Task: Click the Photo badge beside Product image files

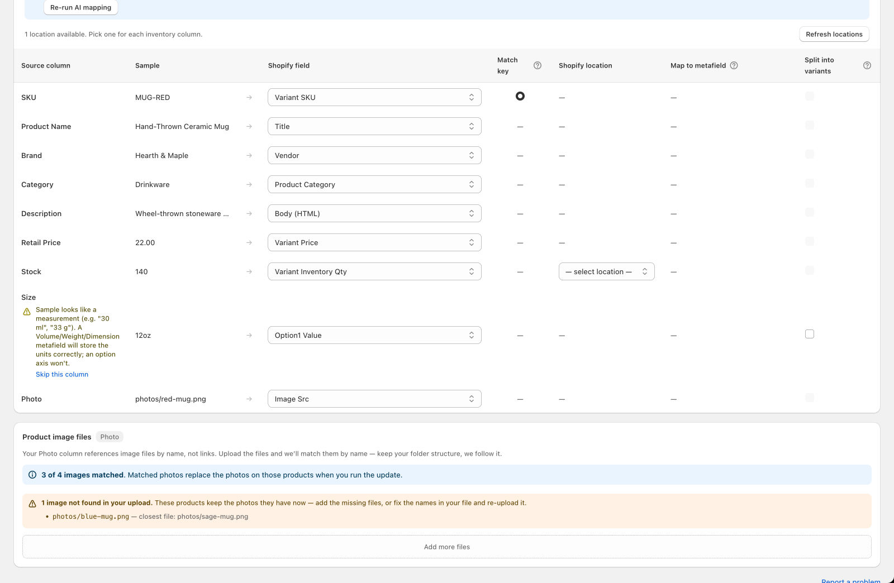Action: 110,437
